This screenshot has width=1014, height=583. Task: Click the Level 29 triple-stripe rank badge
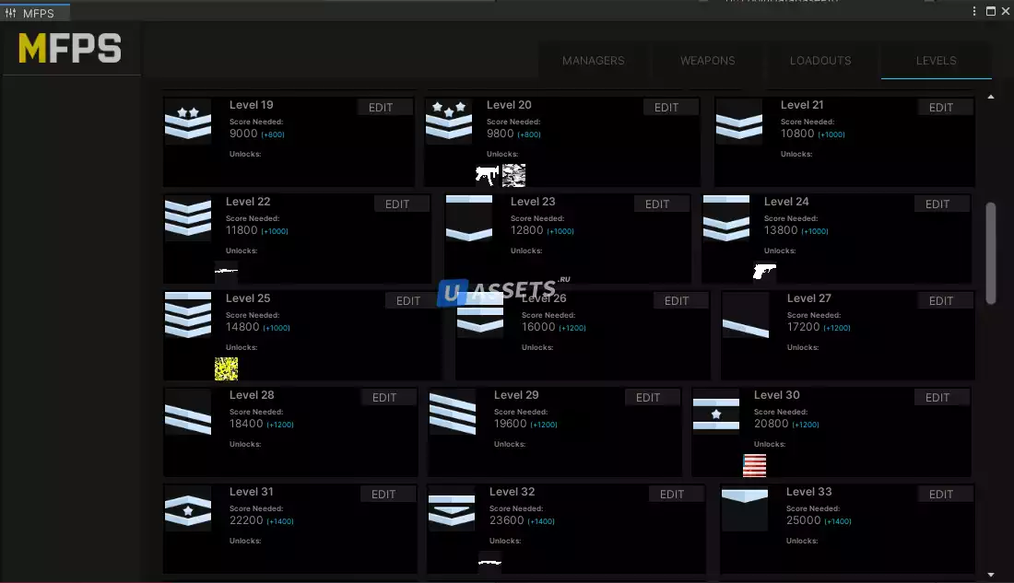tap(452, 412)
